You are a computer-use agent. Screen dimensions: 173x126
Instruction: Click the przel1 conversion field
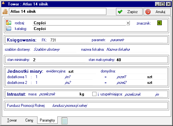click(x=130, y=77)
